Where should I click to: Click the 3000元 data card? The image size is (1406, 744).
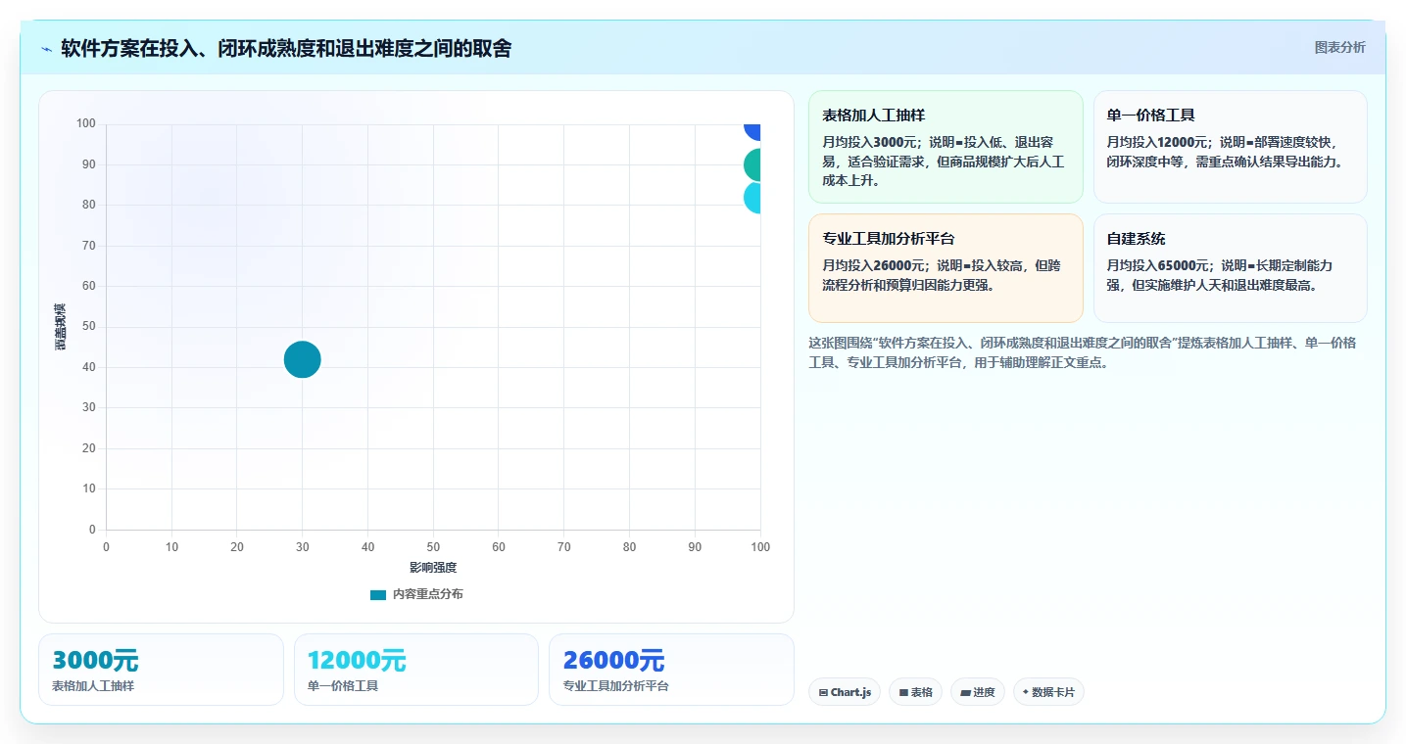[161, 670]
